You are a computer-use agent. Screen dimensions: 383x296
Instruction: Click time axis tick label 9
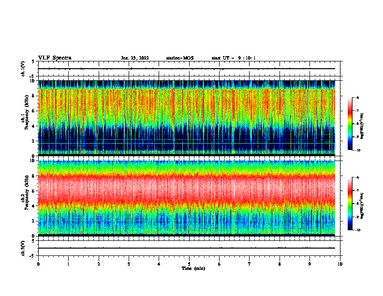[309, 264]
